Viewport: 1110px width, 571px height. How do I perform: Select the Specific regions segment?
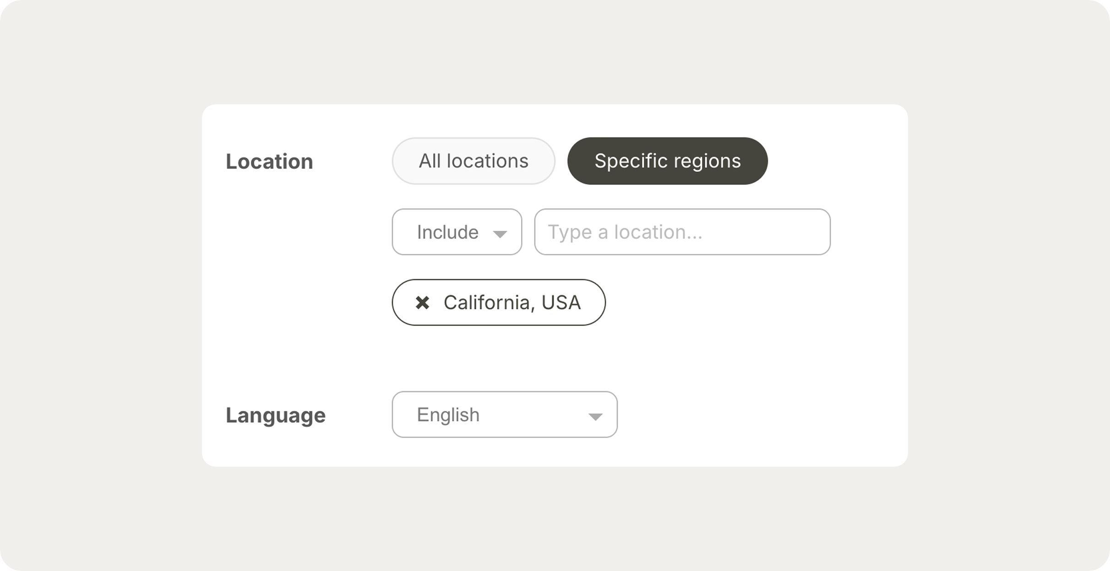point(667,161)
